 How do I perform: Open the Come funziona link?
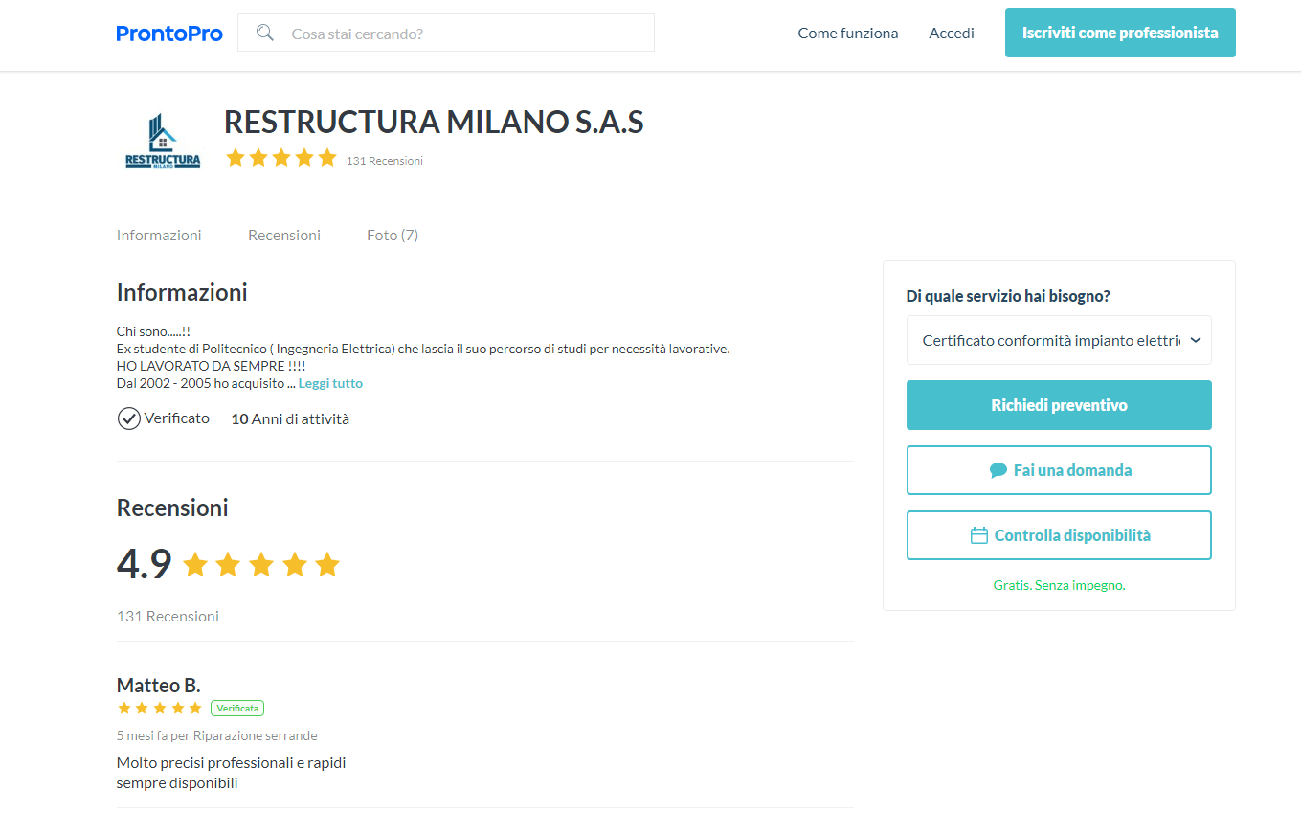click(x=848, y=34)
